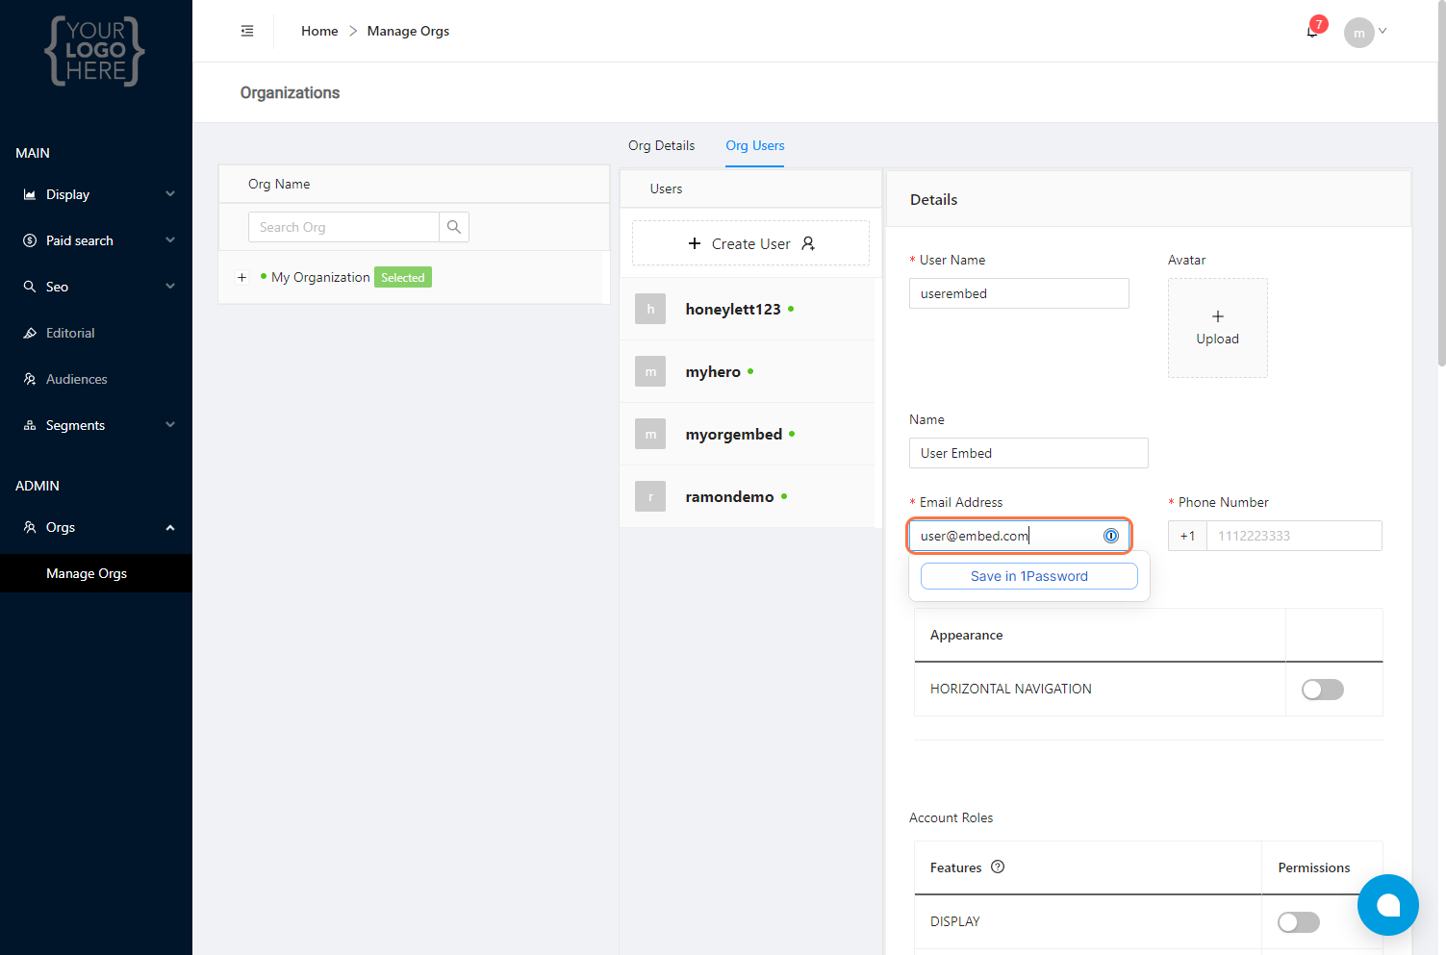Open the chat support bubble

[1387, 904]
